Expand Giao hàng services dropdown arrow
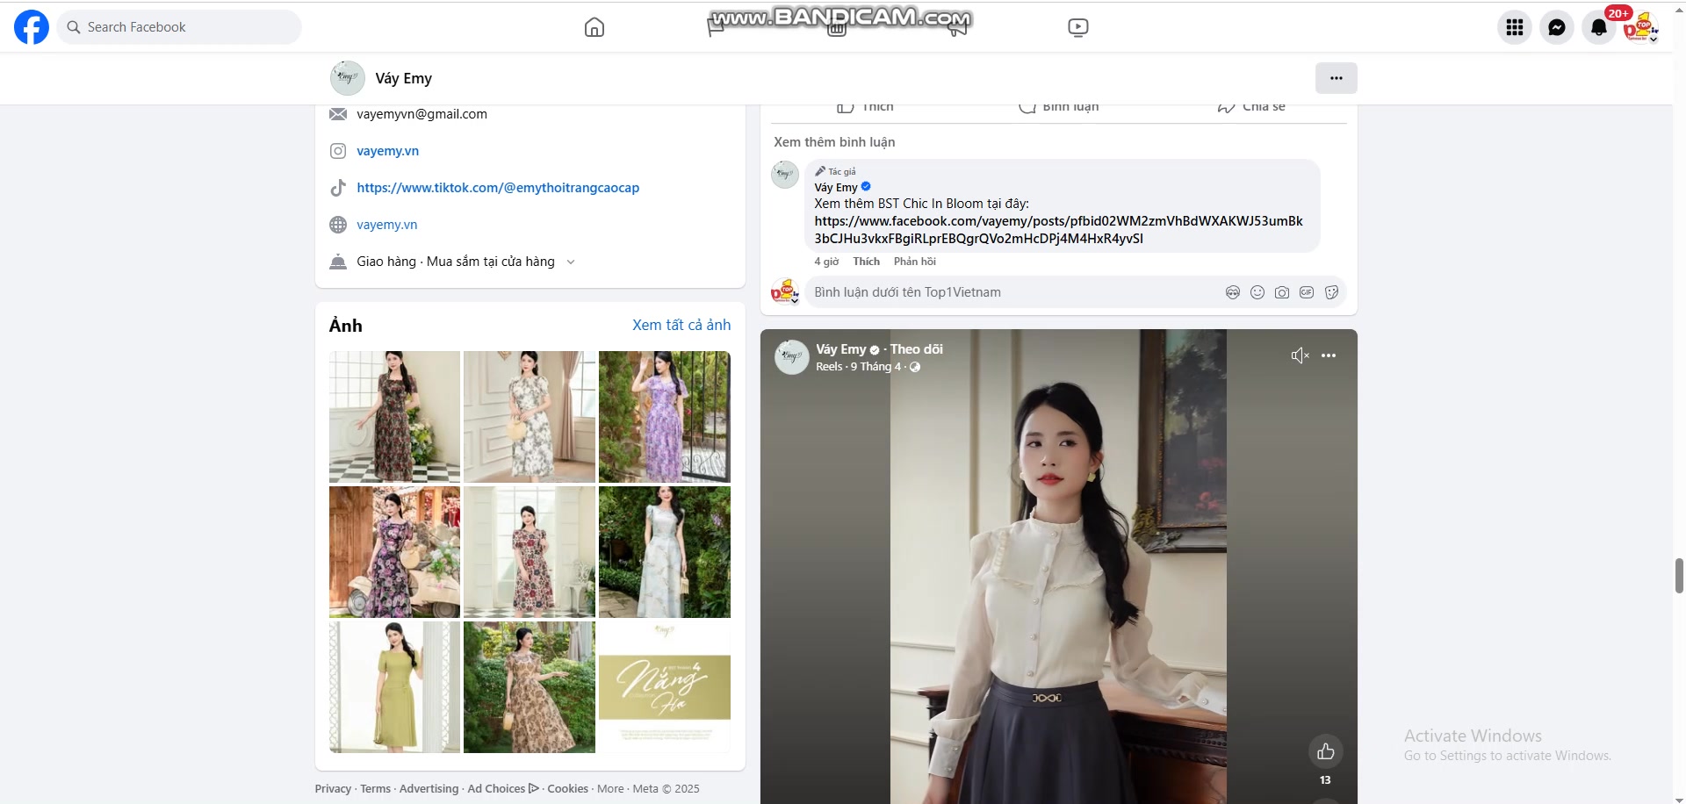Screen dimensions: 1686x804 [x=571, y=262]
